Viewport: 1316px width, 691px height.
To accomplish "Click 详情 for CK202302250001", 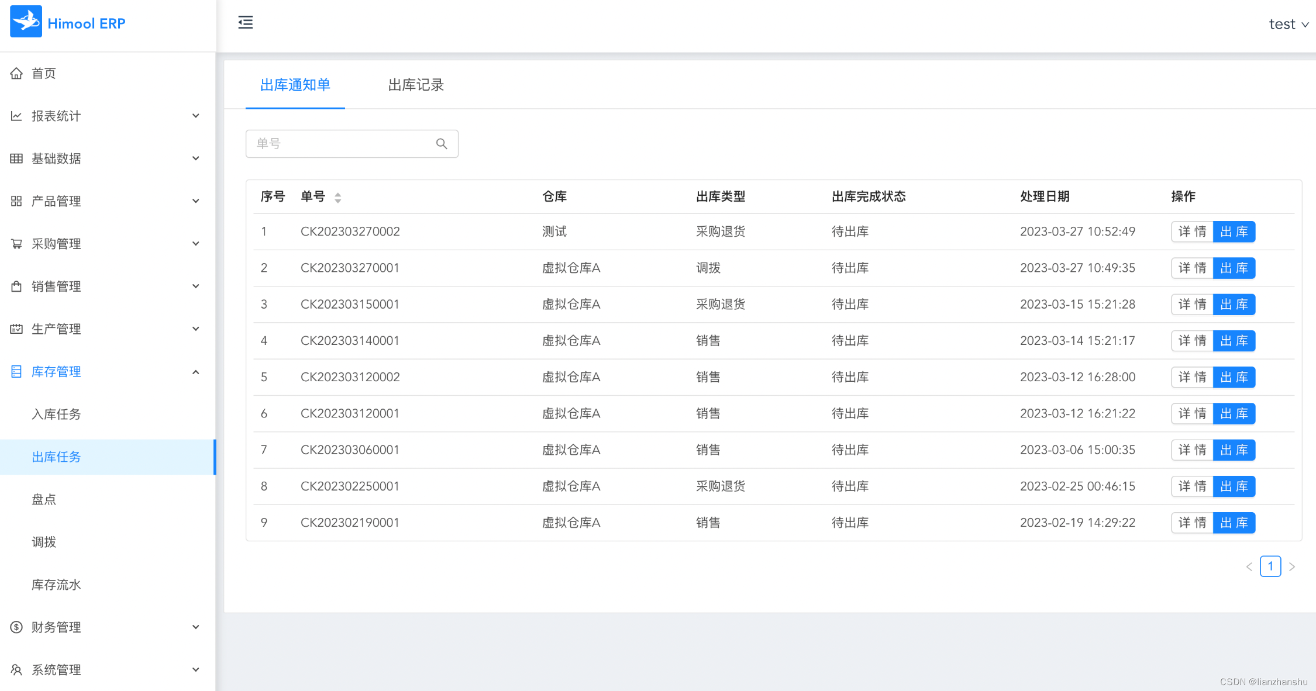I will (x=1192, y=486).
